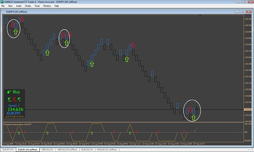Click the 134.405 price axis label
The width and height of the screenshot is (254, 152).
pos(248,121)
